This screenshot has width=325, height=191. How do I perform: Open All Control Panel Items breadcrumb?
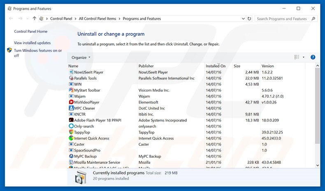pyautogui.click(x=97, y=18)
